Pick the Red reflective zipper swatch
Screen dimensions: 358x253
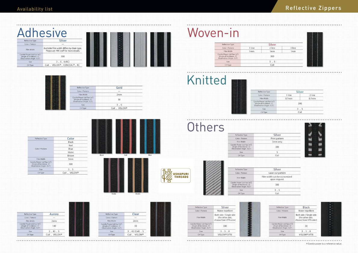(x=126, y=136)
